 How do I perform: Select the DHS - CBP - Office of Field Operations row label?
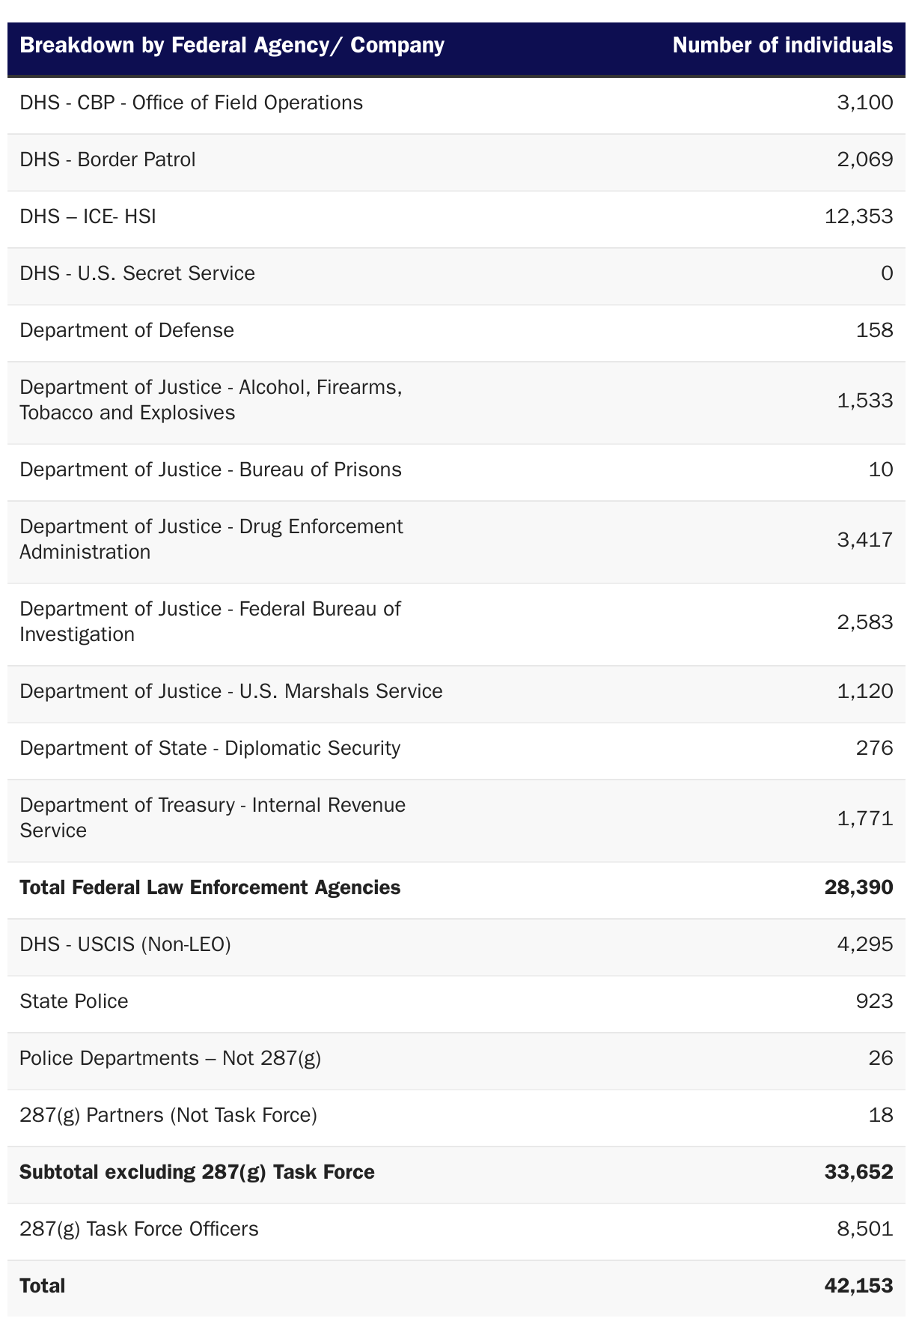point(191,103)
